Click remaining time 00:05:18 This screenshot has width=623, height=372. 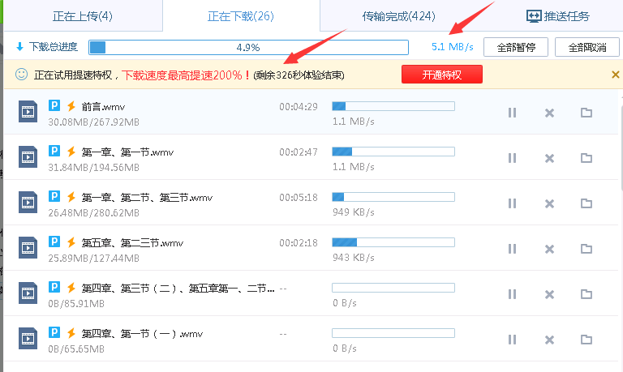pos(299,197)
